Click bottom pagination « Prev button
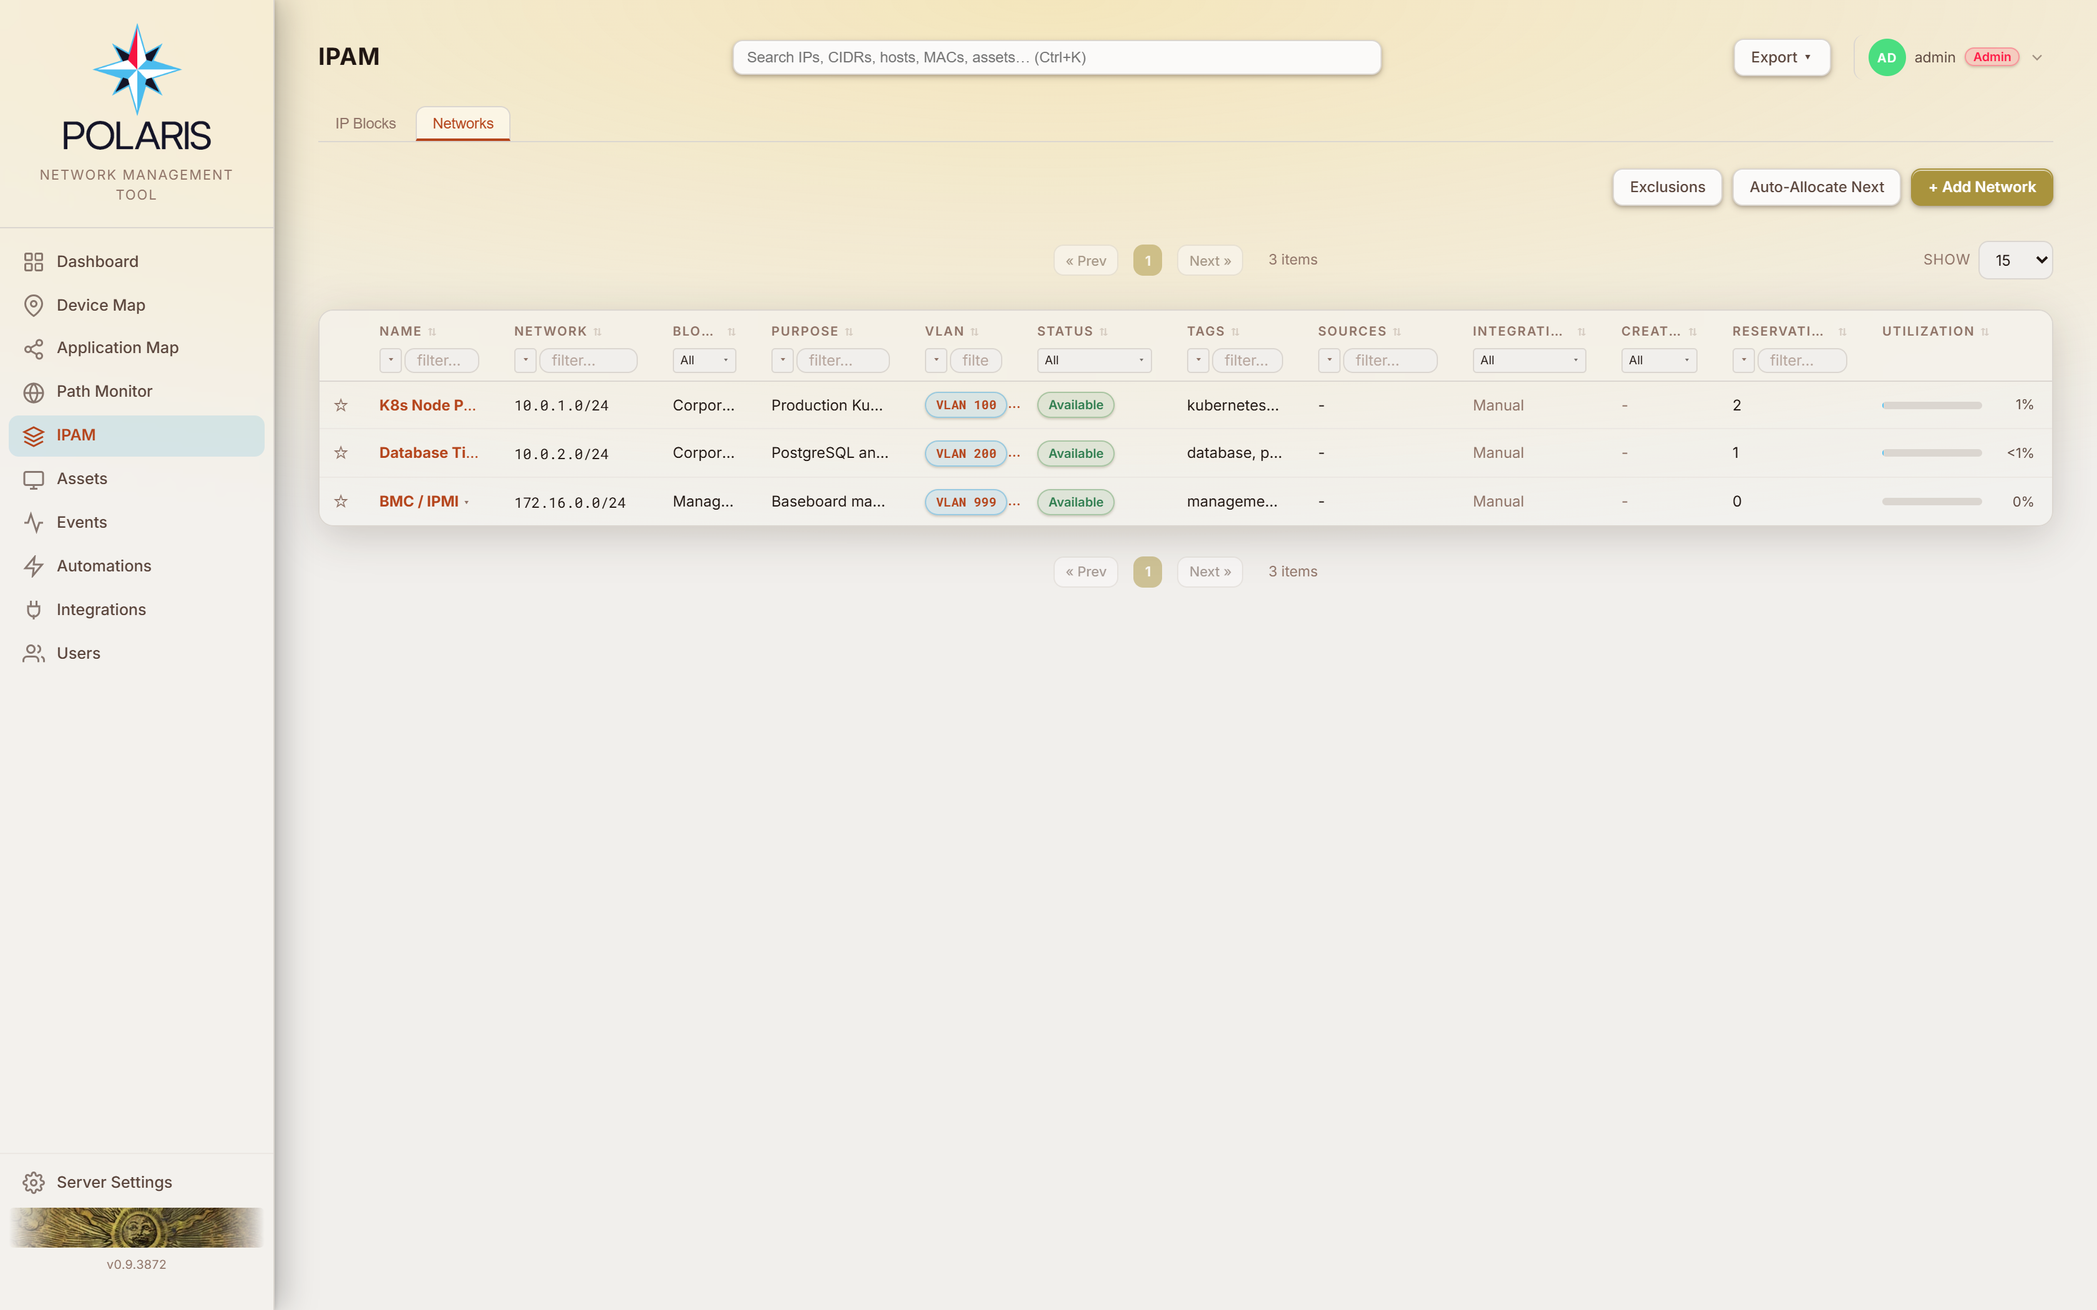Screen dimensions: 2097x1310 point(1086,571)
